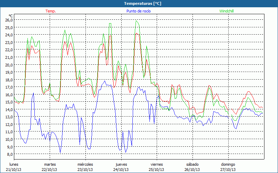Click the "lunes" day label

point(14,164)
